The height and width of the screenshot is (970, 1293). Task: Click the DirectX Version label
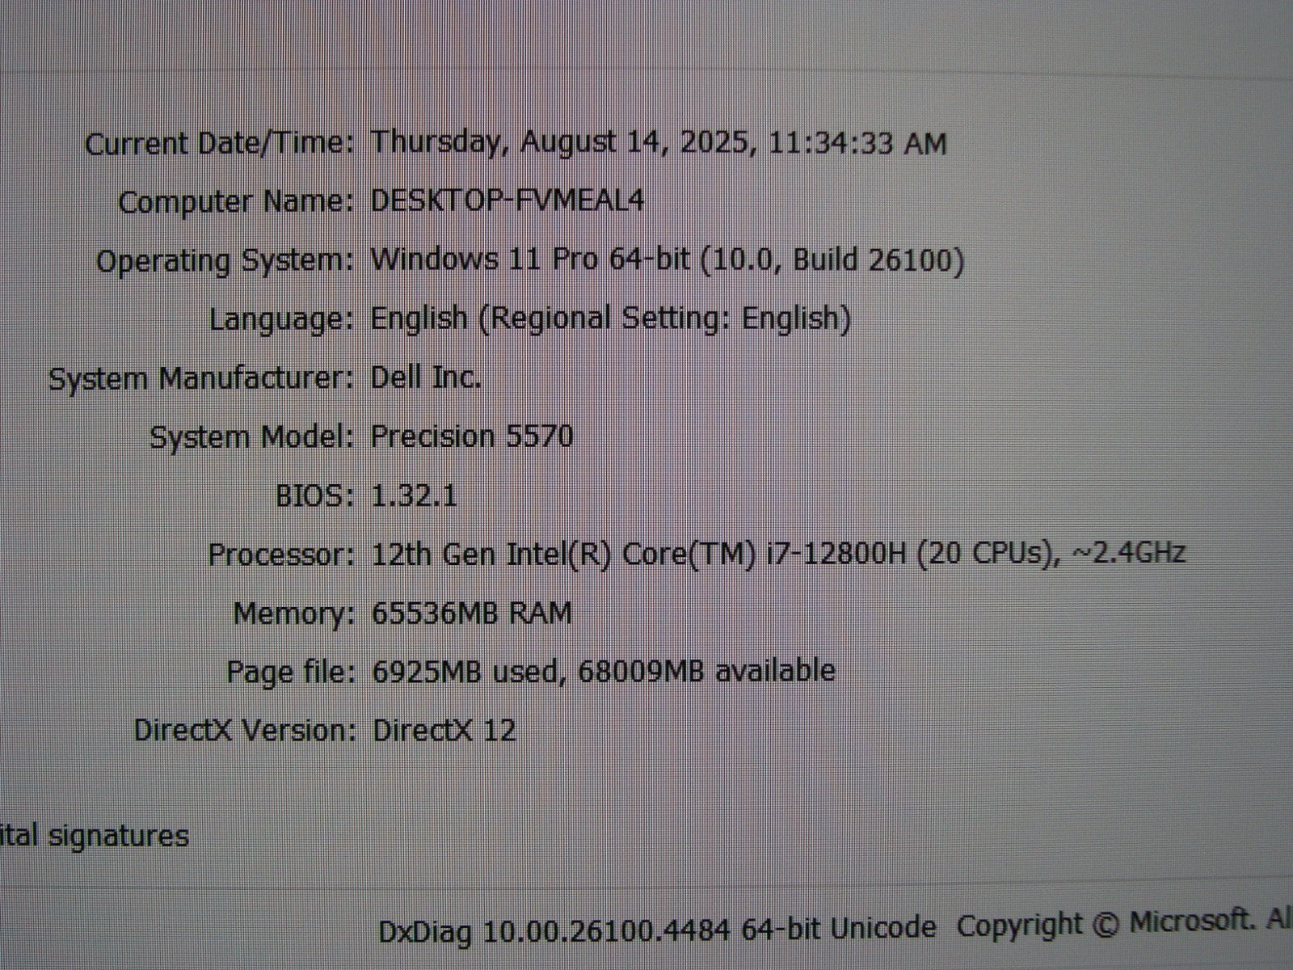[x=244, y=731]
